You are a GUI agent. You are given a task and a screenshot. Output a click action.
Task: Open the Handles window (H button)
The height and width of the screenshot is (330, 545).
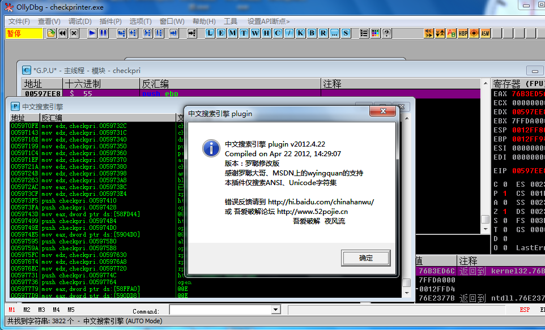pyautogui.click(x=267, y=33)
